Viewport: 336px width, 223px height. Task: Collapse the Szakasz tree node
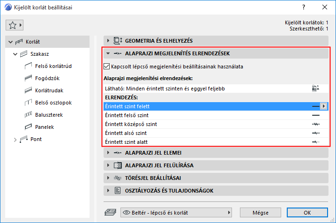point(15,54)
